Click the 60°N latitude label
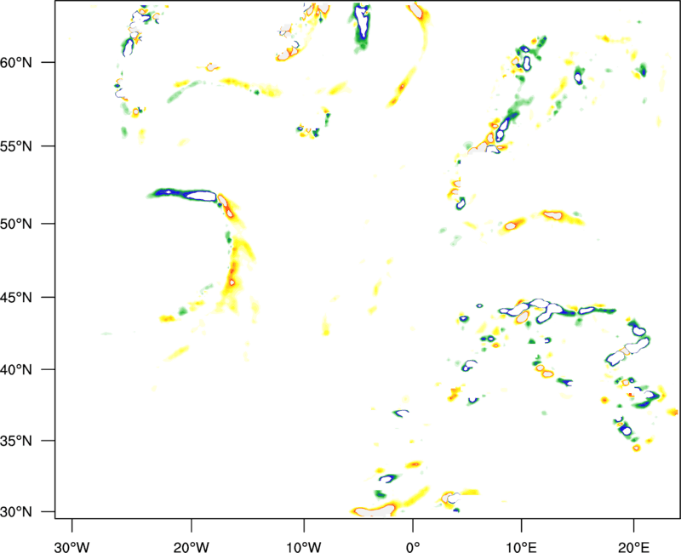This screenshot has width=681, height=553. [x=16, y=62]
